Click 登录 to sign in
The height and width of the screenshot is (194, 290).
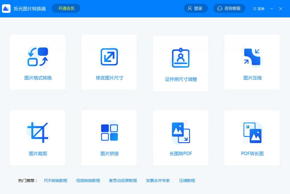(x=196, y=8)
